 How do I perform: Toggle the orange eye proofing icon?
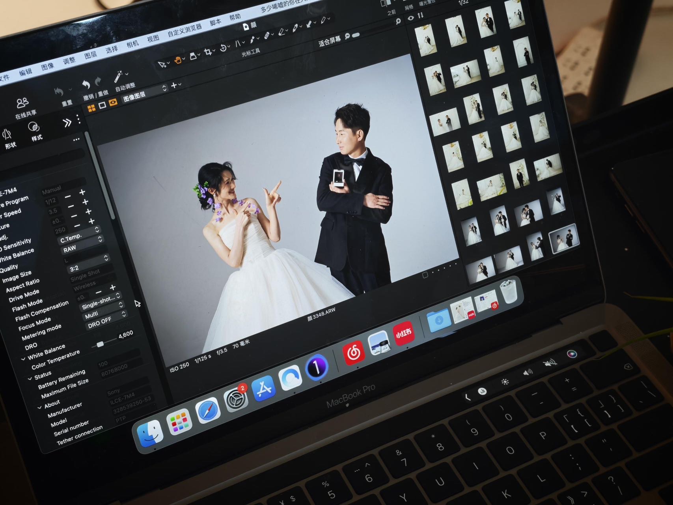click(113, 103)
